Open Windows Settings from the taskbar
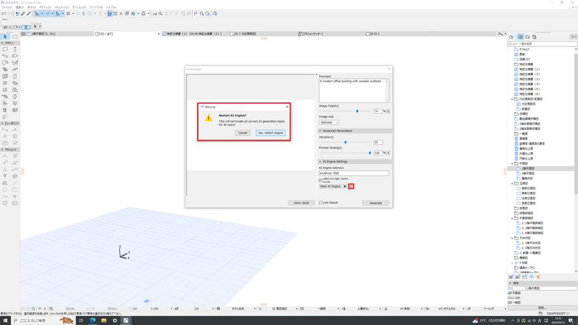The width and height of the screenshot is (578, 325). tap(115, 320)
